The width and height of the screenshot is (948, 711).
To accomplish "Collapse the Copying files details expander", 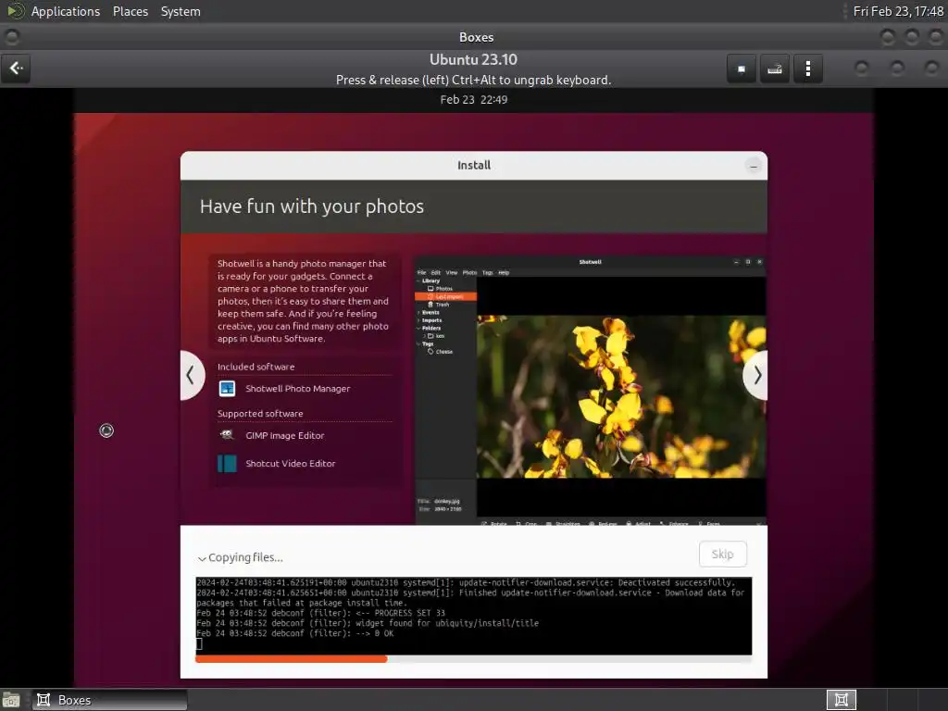I will point(202,558).
